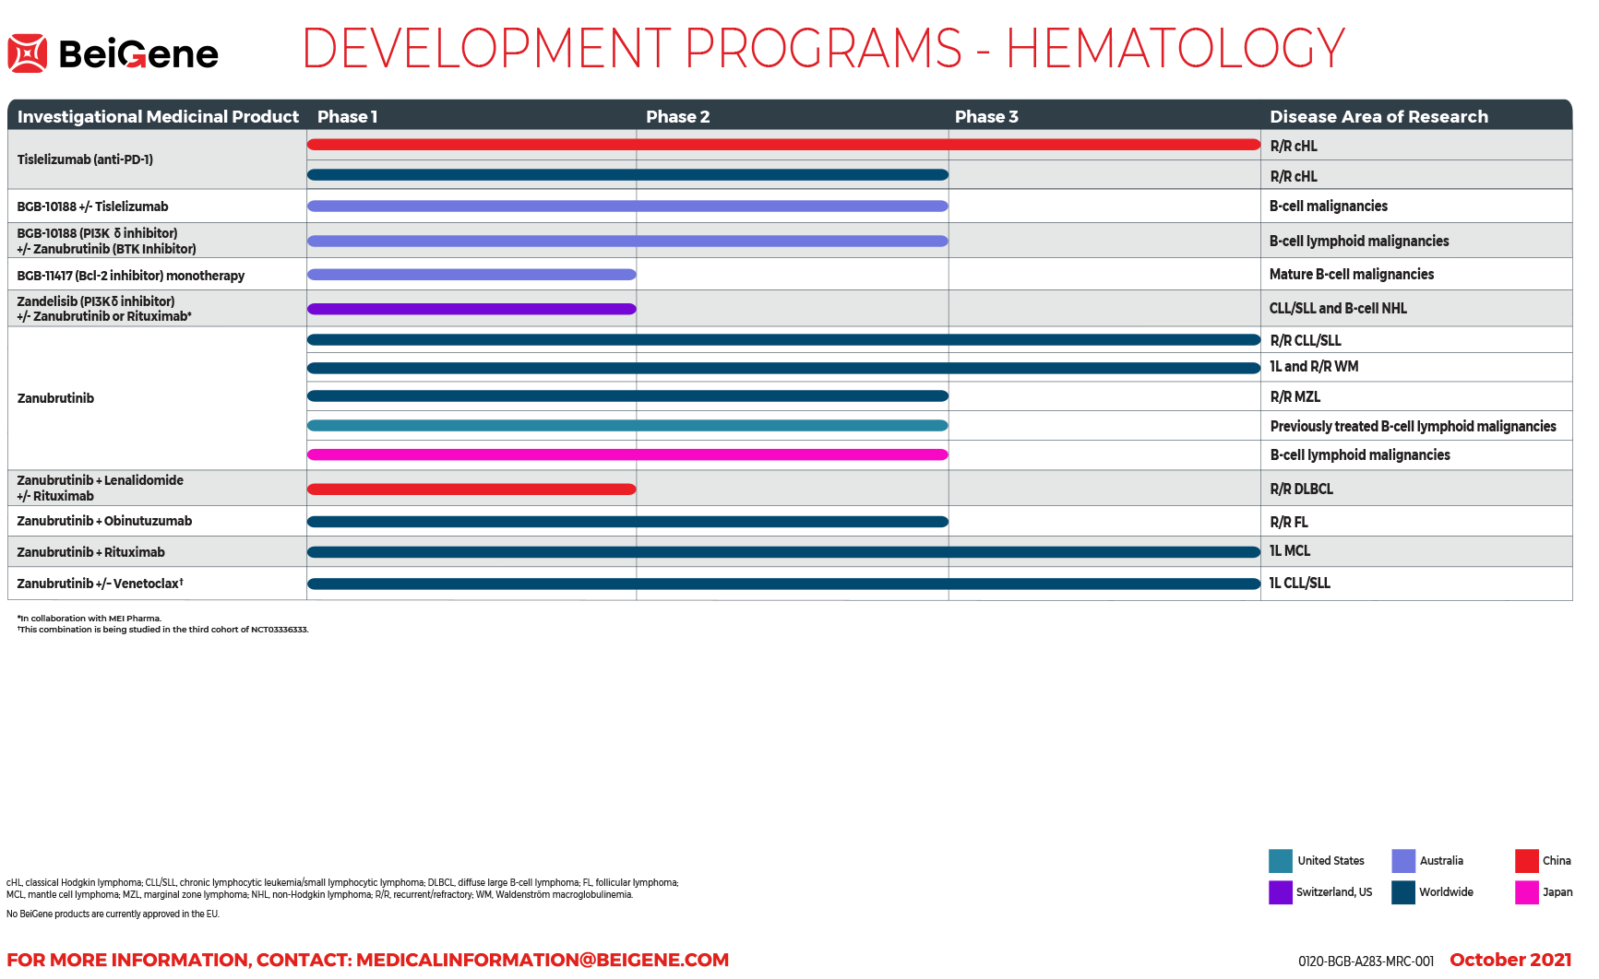The image size is (1599, 979).
Task: Click the 1L MCL navy progress bar
Action: point(783,552)
